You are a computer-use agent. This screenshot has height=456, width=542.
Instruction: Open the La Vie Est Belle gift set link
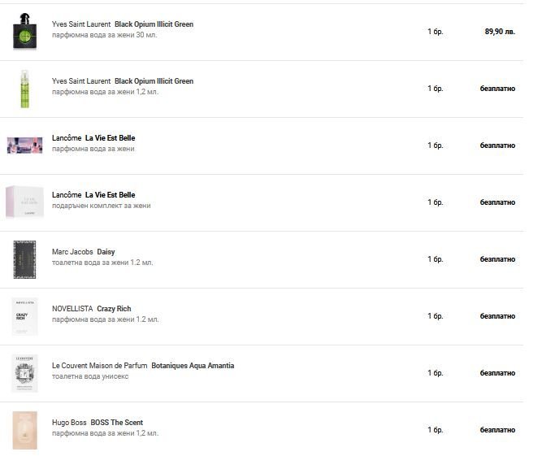(x=110, y=195)
